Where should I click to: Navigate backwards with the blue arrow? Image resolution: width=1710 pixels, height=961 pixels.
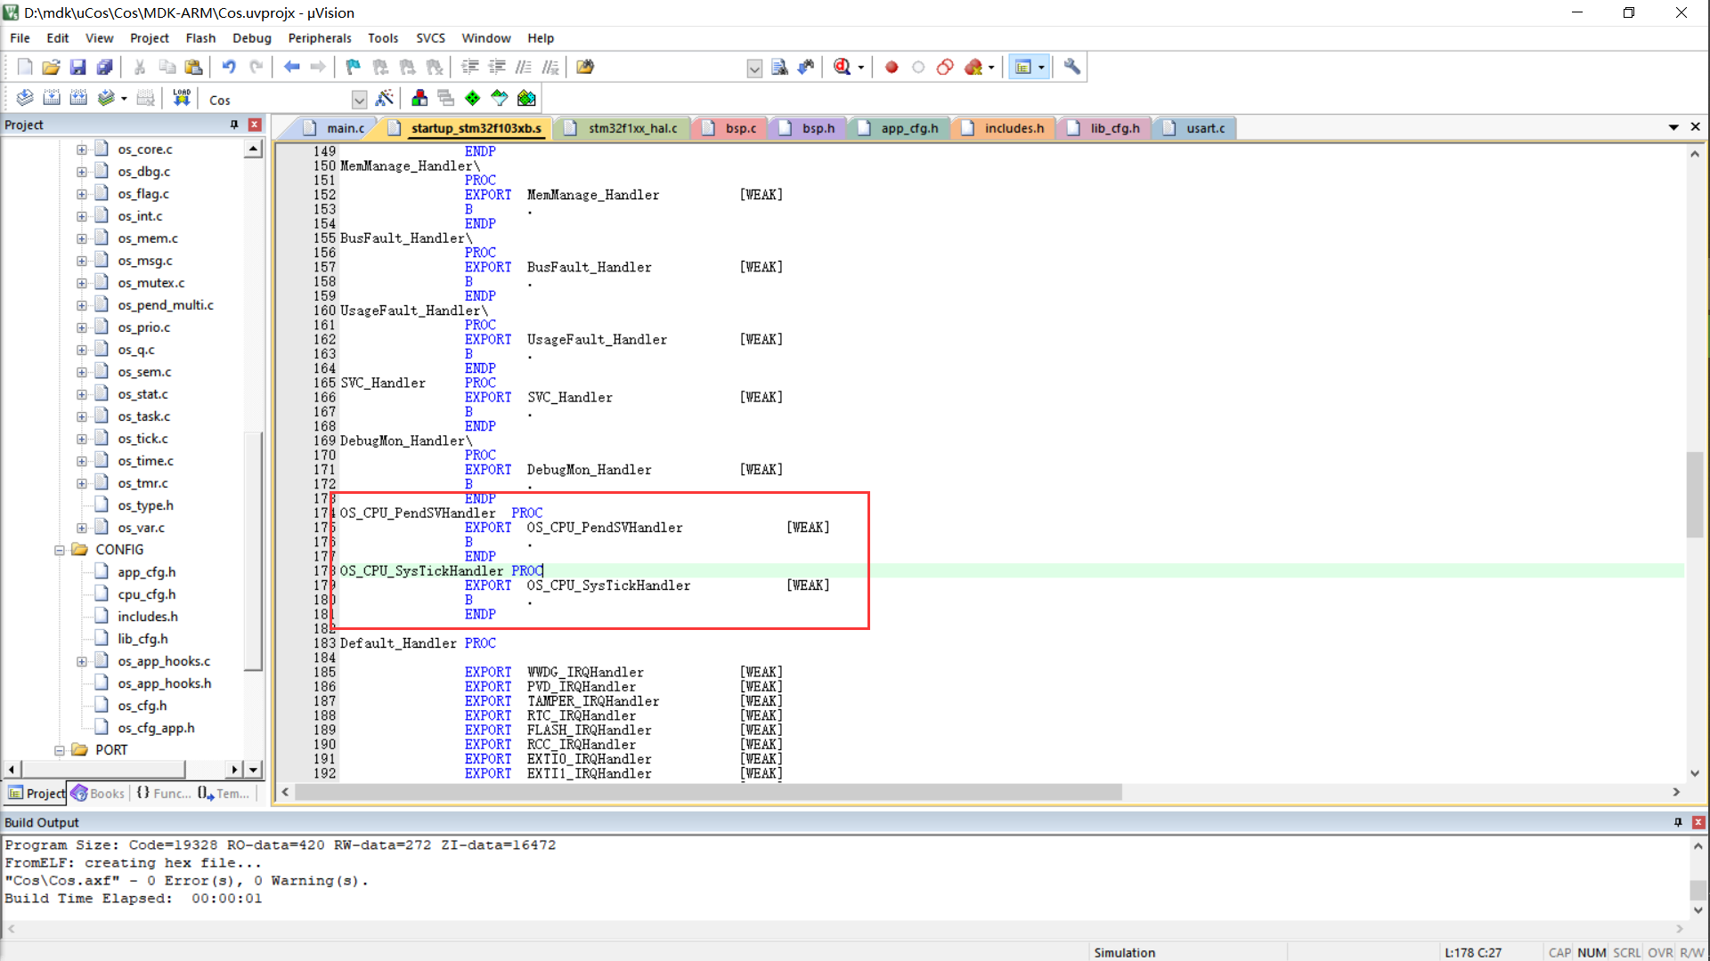pyautogui.click(x=291, y=67)
